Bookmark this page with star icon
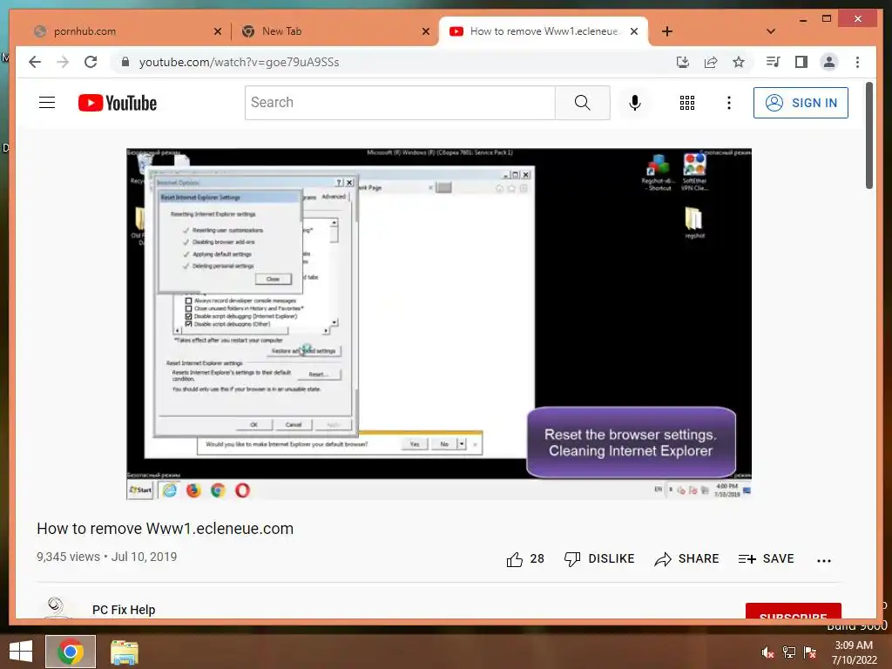 click(739, 62)
